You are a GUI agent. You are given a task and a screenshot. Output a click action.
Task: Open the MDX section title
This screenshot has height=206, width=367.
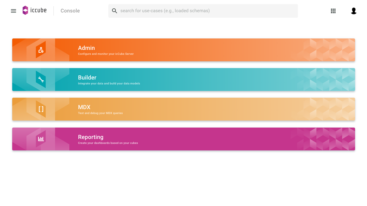[x=84, y=107]
